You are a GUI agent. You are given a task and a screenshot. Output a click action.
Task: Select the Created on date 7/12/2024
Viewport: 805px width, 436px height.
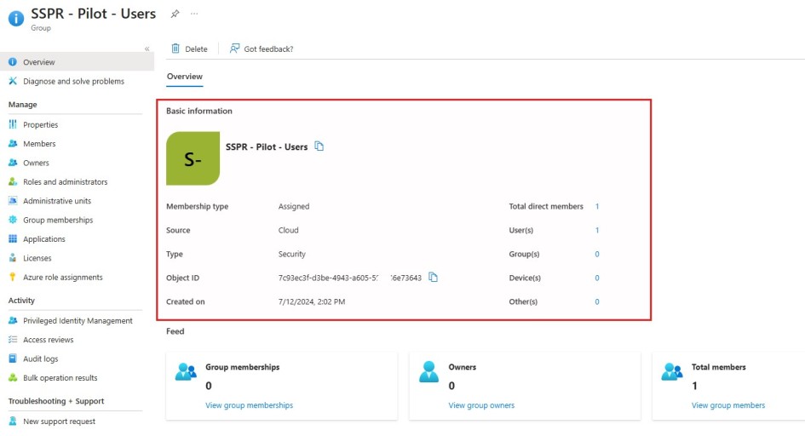pos(296,301)
